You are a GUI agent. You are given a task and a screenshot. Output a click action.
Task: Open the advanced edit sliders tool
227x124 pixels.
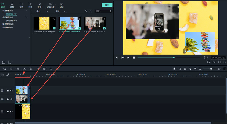point(57,69)
